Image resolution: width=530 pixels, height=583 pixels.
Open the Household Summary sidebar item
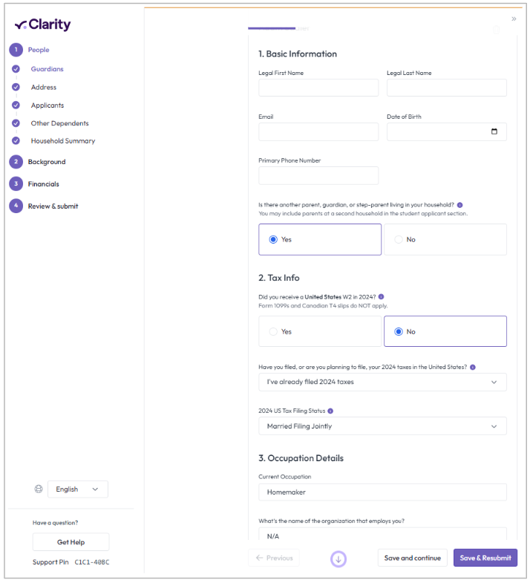click(63, 141)
